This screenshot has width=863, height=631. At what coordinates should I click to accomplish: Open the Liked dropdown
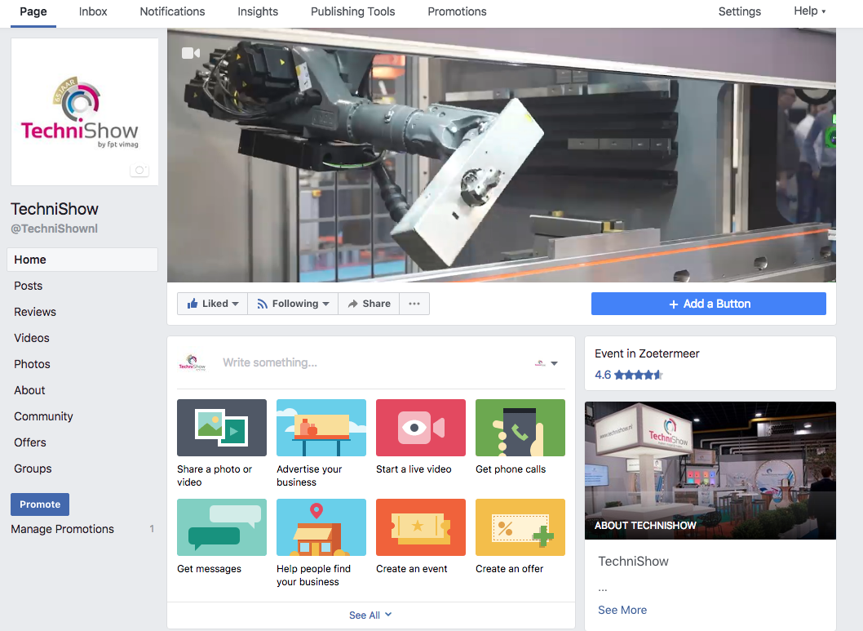(x=212, y=304)
